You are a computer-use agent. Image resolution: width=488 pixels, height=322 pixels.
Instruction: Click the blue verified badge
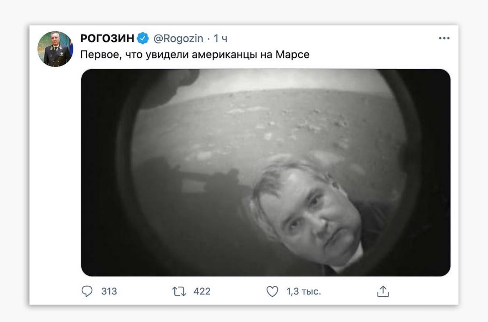click(x=143, y=38)
